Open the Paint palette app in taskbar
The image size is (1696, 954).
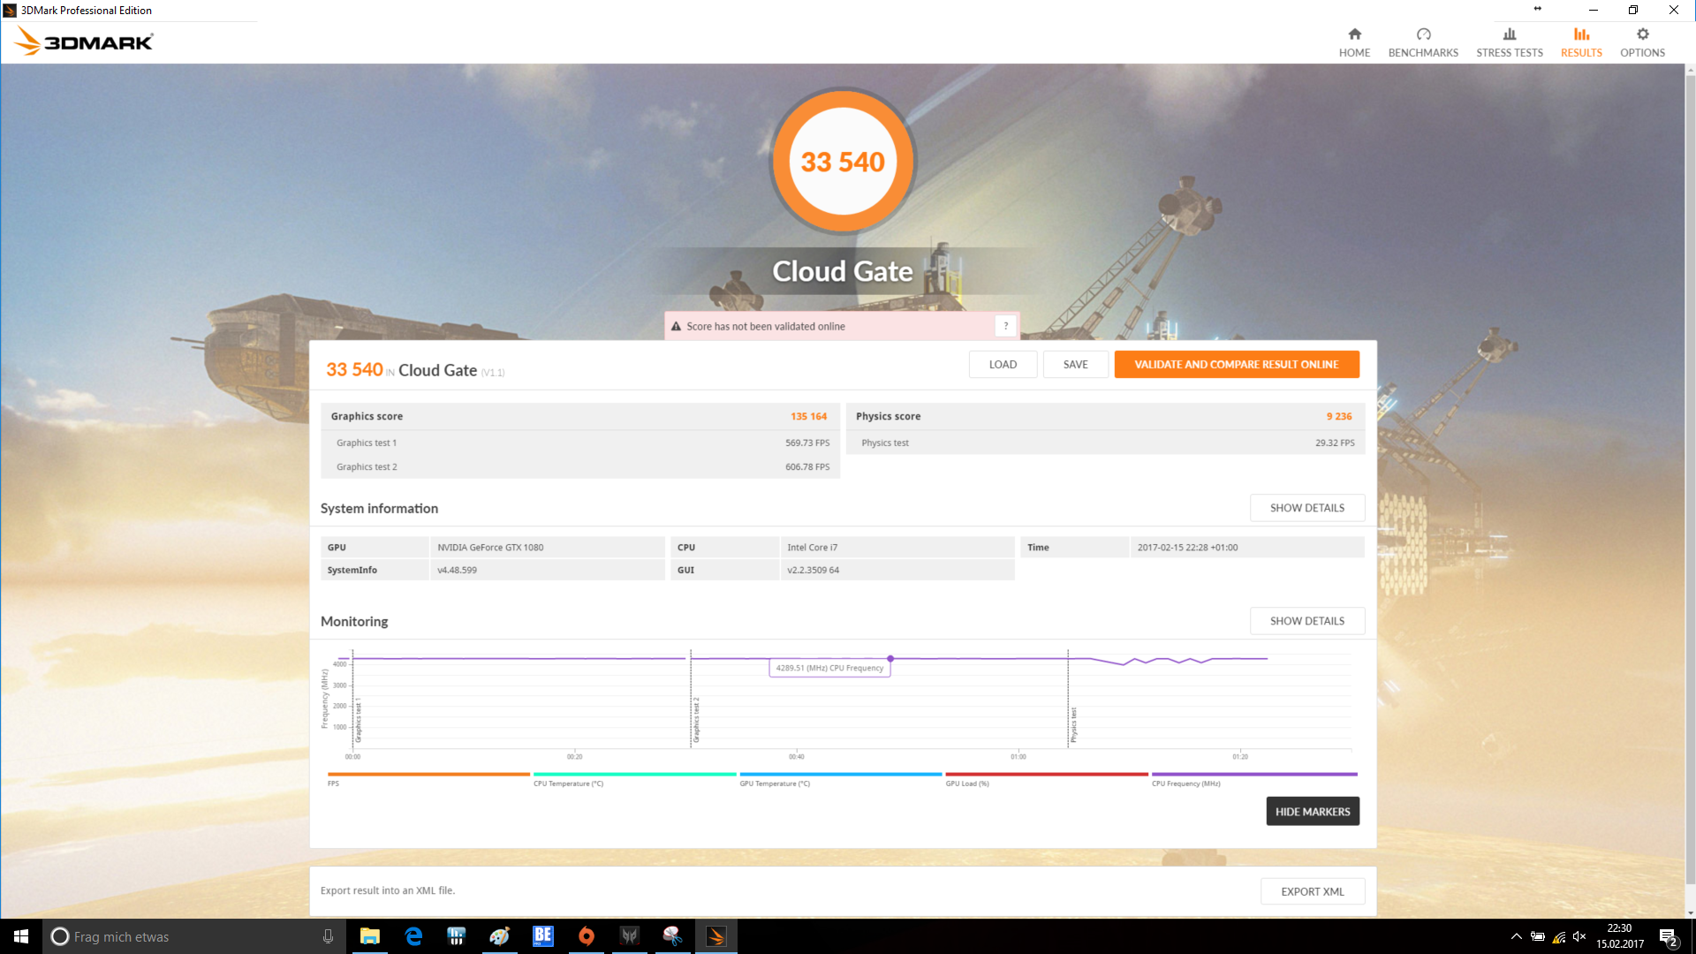(x=500, y=936)
